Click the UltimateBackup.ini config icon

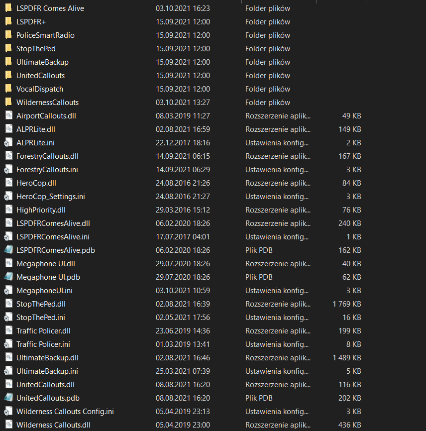tap(8, 371)
